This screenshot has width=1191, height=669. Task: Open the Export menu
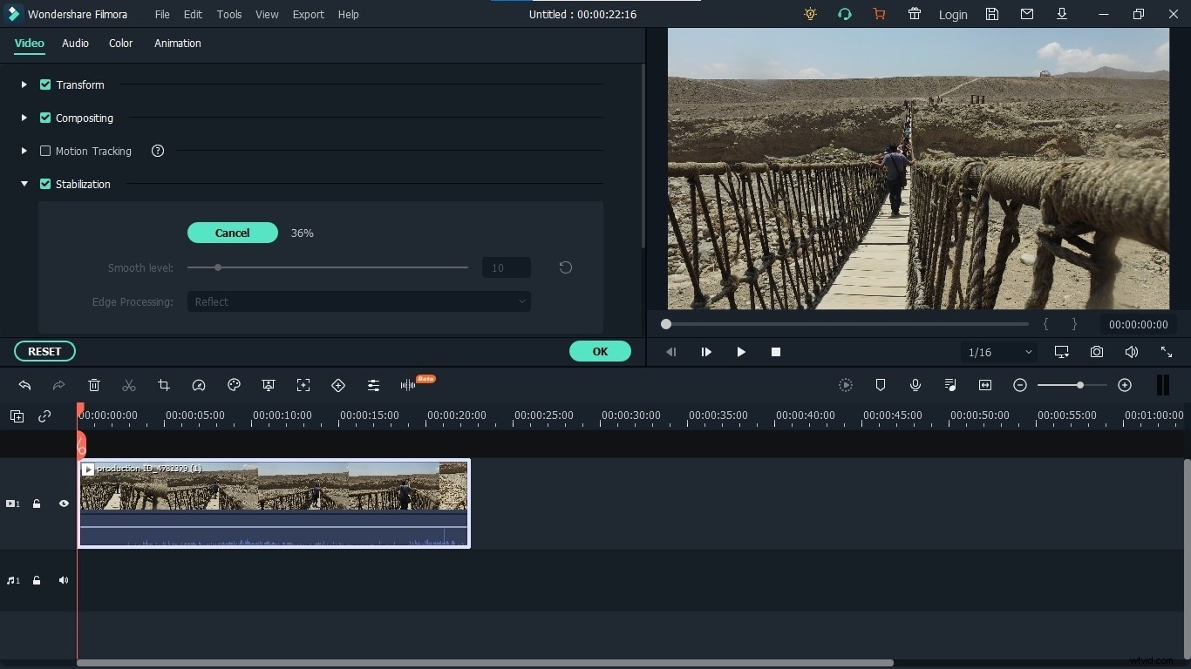pyautogui.click(x=308, y=14)
